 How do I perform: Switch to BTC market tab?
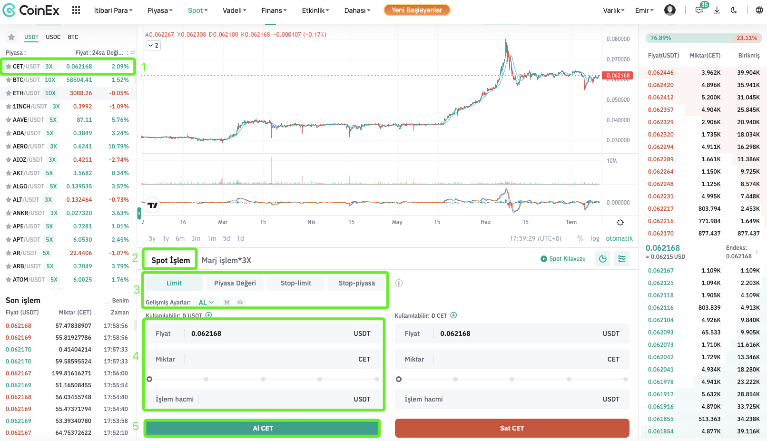tap(73, 37)
